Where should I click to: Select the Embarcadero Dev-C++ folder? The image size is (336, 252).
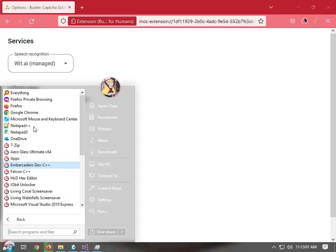41,165
